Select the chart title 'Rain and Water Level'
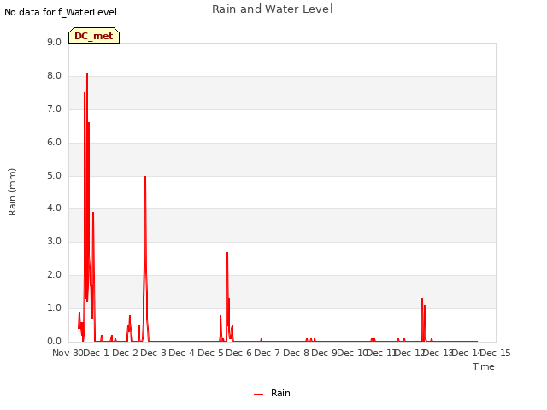 (273, 9)
